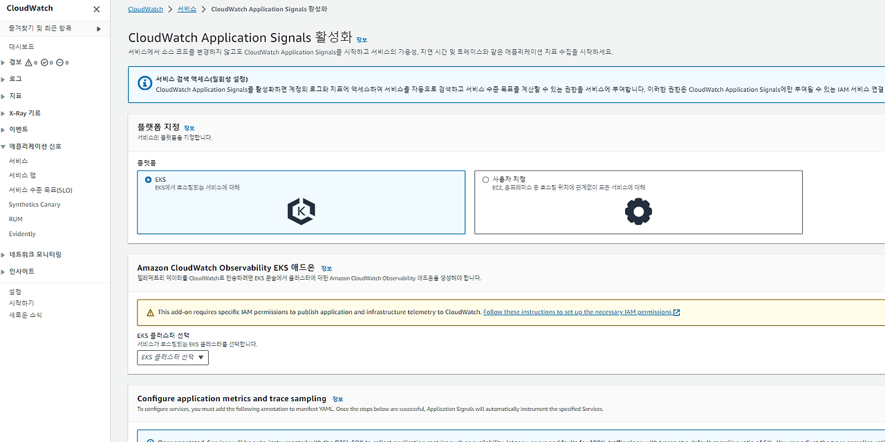The image size is (885, 442).
Task: Select the 사용자 지정 radio button
Action: pos(485,180)
